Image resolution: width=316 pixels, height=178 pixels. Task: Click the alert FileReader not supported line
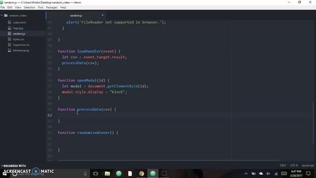tap(116, 22)
